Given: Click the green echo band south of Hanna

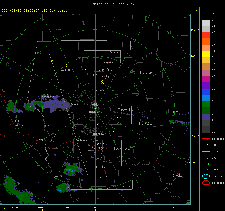Looking at the screenshot, I should coord(179,122).
